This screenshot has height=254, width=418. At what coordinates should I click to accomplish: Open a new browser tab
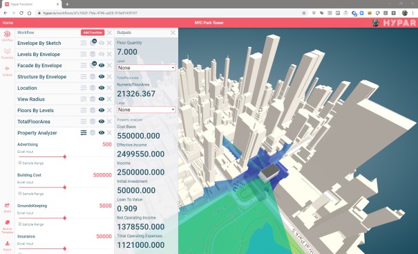click(x=67, y=4)
